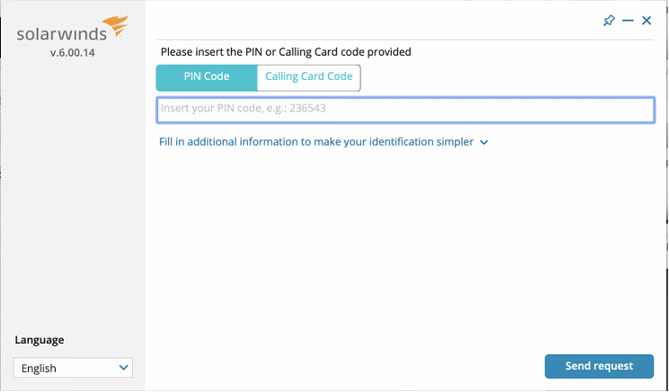Click the v.6.00.14 version label
Viewport: 669px width, 392px height.
click(x=72, y=54)
